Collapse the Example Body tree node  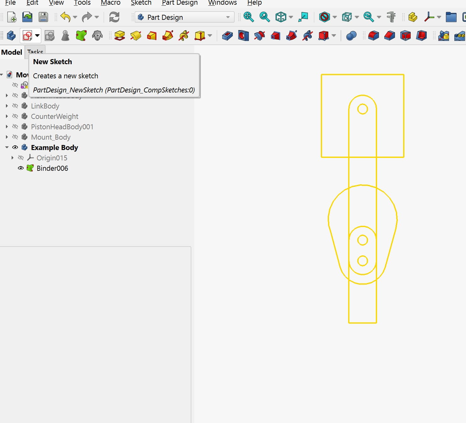coord(7,147)
